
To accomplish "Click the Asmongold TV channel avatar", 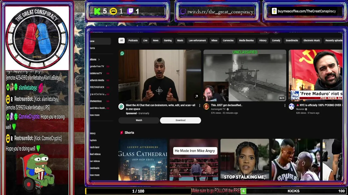I will [206, 106].
